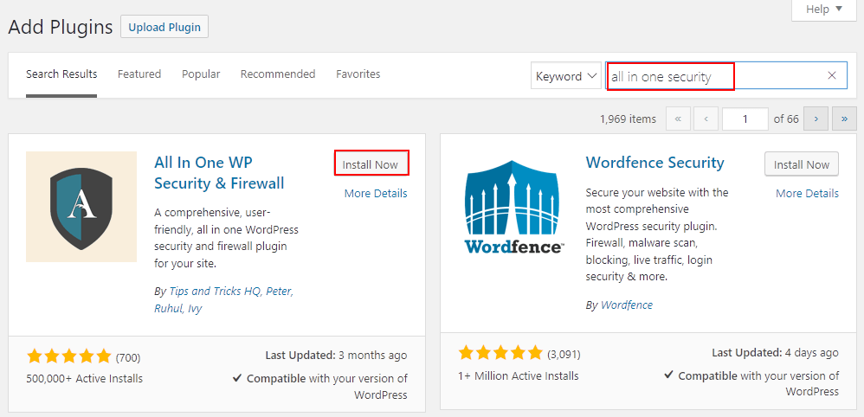Go to next page of results

tap(816, 119)
